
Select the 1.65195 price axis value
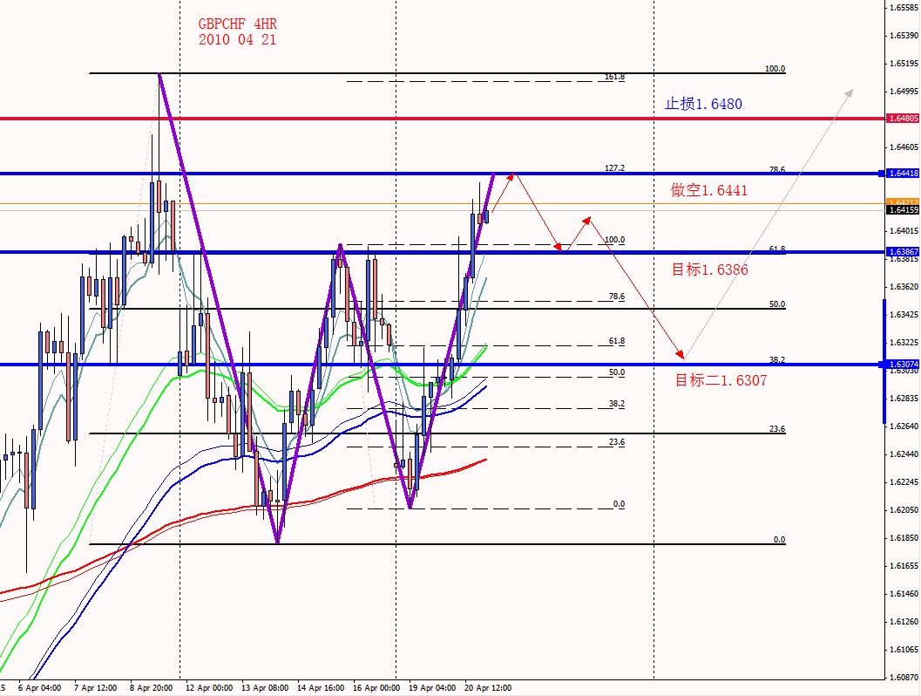[x=904, y=64]
